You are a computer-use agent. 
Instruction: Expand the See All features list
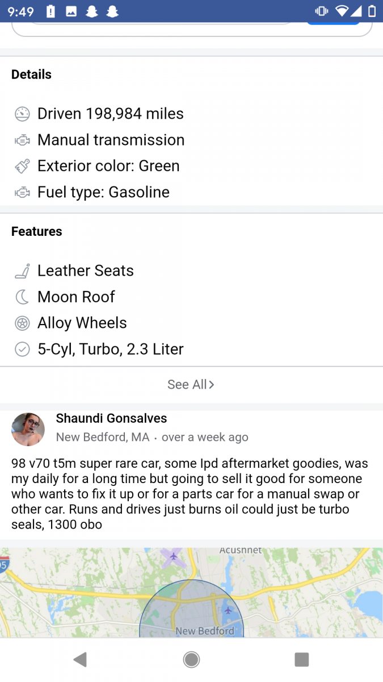pos(187,384)
